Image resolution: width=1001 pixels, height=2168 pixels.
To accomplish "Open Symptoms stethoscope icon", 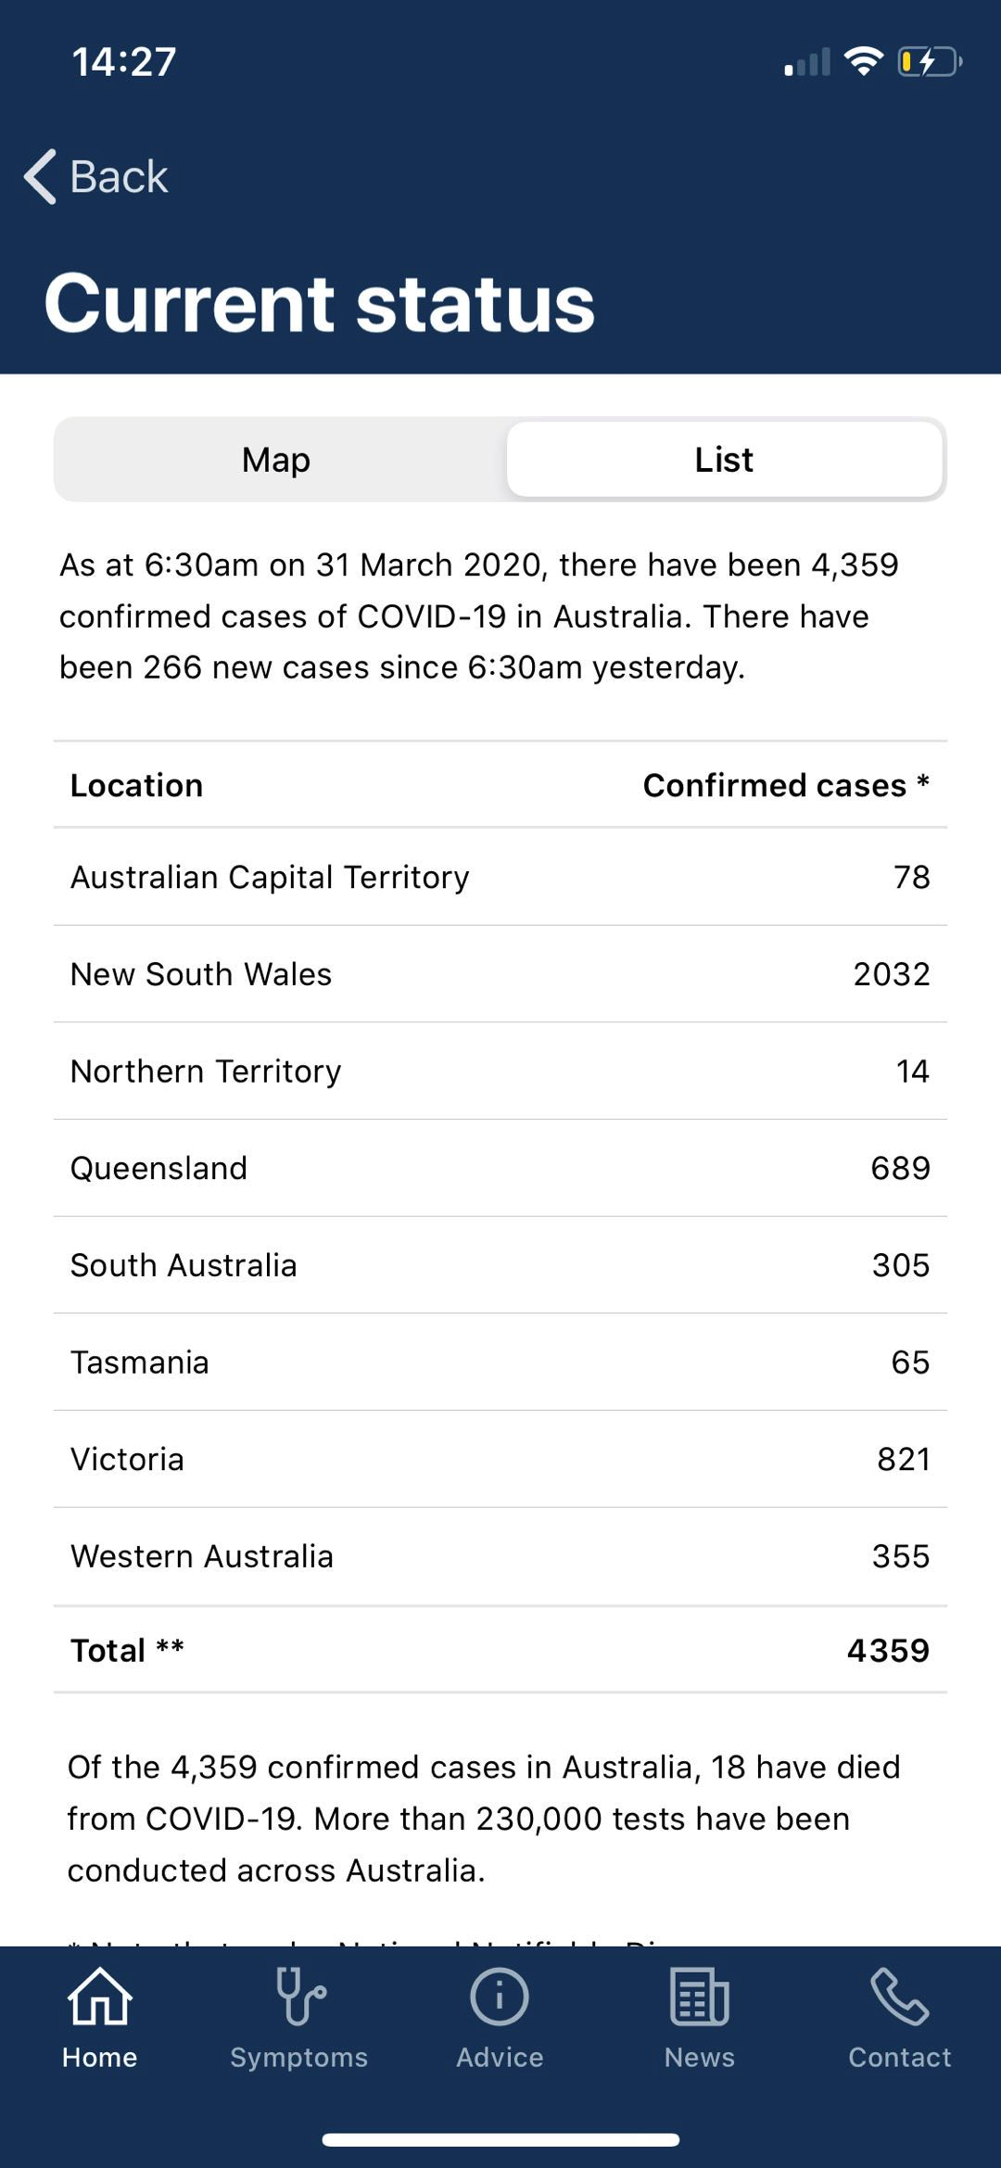I will [x=300, y=1997].
